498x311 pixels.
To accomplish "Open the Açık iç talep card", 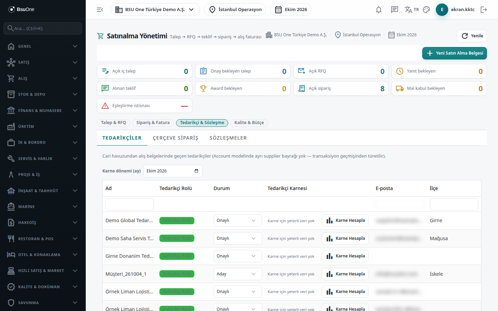I will (145, 71).
